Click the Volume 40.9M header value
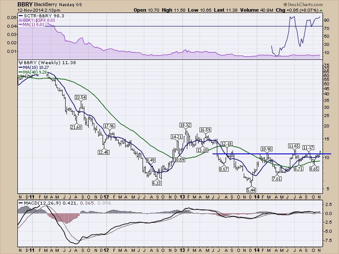This screenshot has width=339, height=254. point(257,10)
